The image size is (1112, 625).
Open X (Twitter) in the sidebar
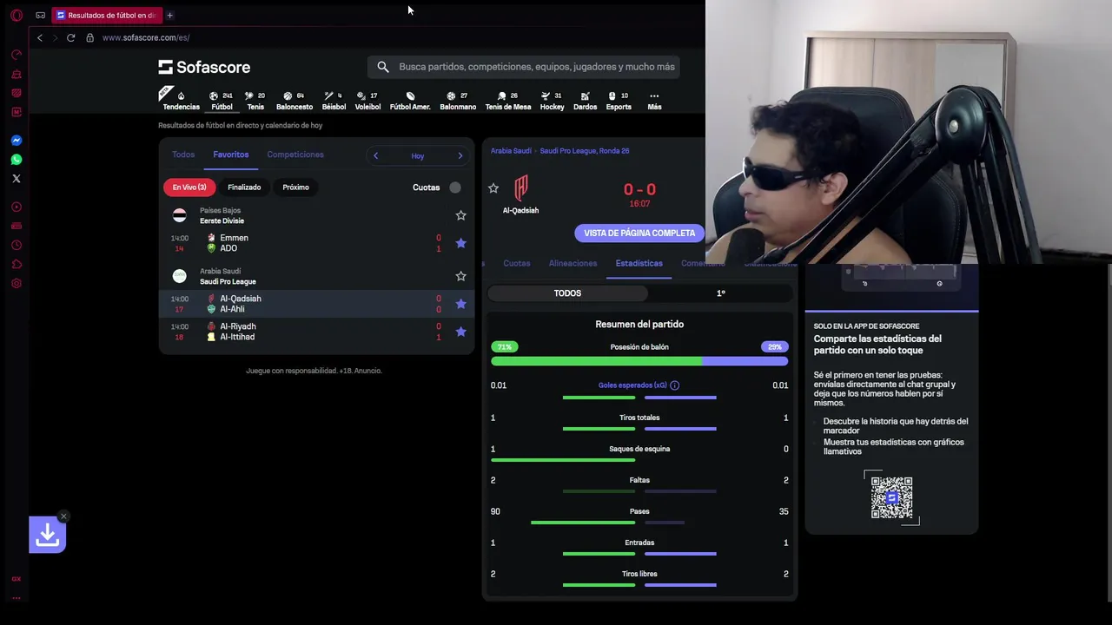click(x=16, y=178)
